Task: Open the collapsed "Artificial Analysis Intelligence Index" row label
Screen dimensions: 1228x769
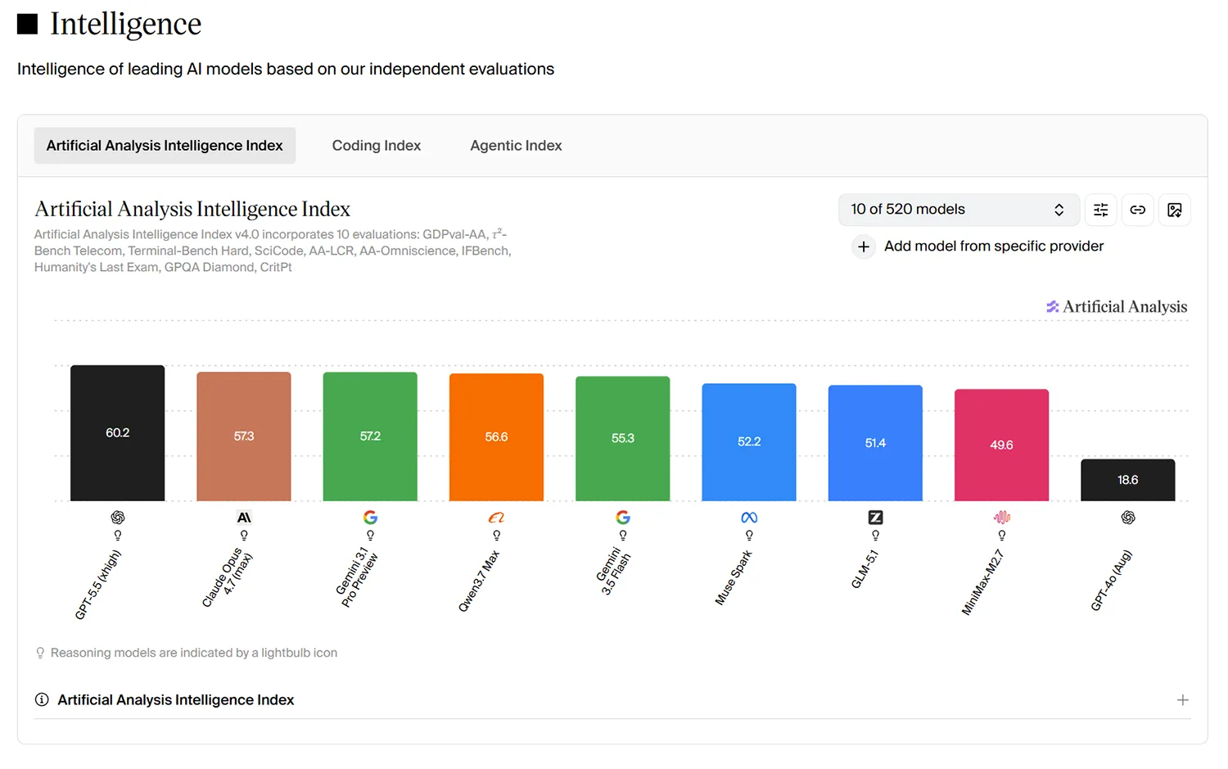Action: pyautogui.click(x=176, y=700)
